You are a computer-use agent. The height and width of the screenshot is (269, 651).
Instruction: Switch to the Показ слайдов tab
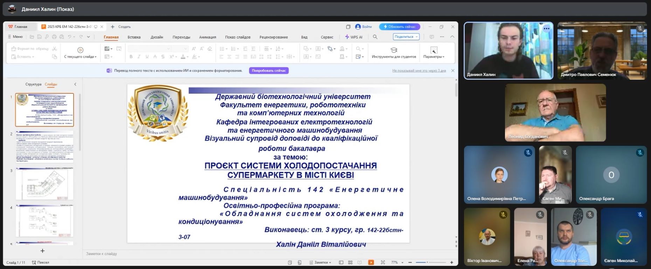tap(238, 37)
